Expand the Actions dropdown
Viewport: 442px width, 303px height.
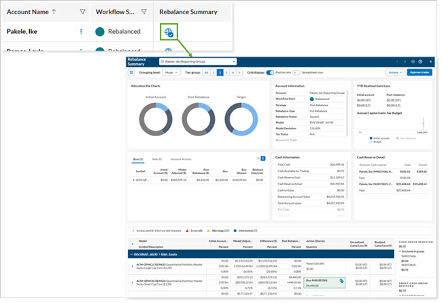pyautogui.click(x=394, y=71)
